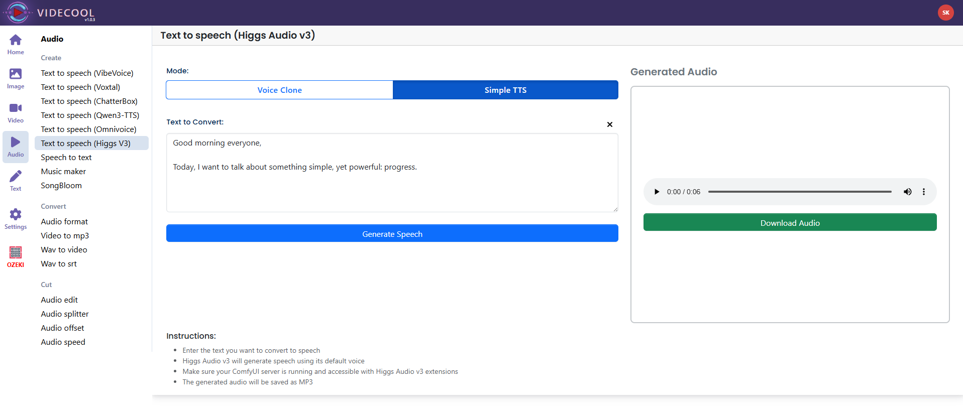Open Speech to text tool

pyautogui.click(x=66, y=158)
